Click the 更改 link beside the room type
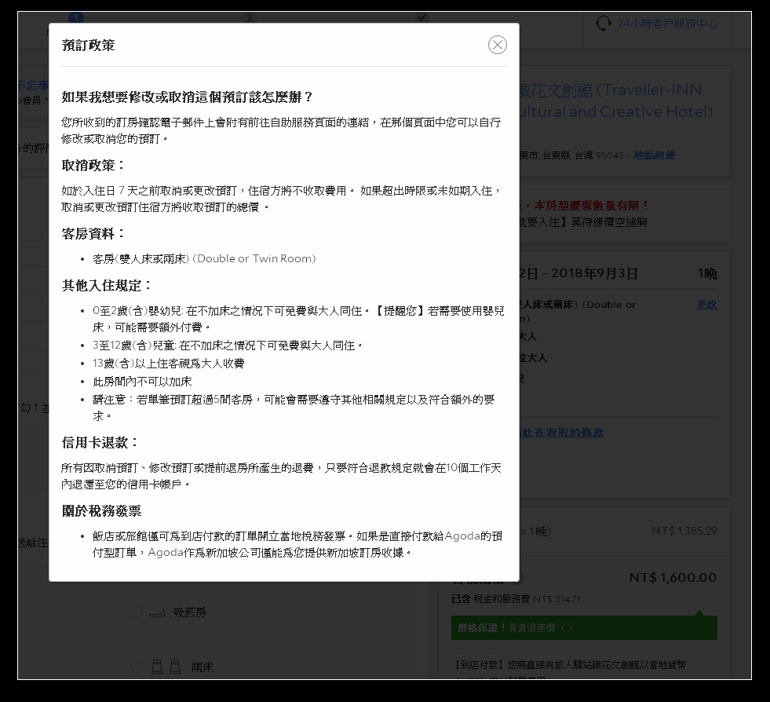This screenshot has height=702, width=770. (x=706, y=305)
